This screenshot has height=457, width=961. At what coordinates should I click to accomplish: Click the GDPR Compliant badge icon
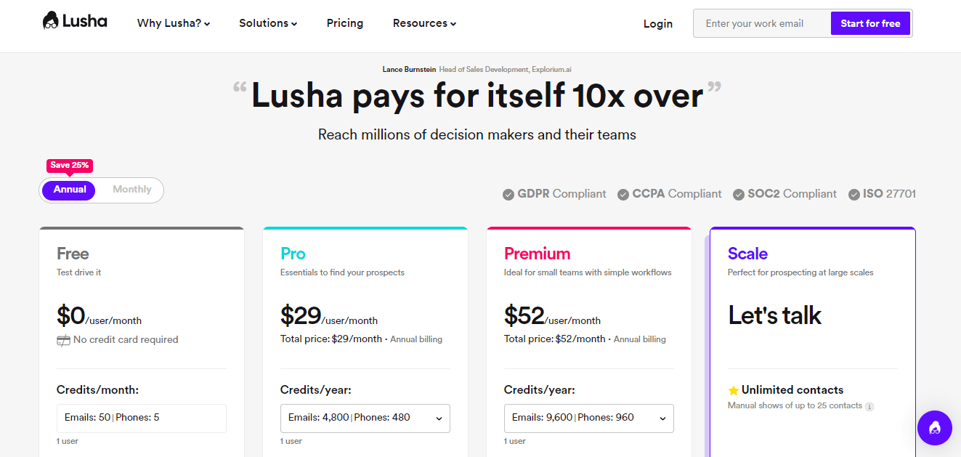(508, 194)
